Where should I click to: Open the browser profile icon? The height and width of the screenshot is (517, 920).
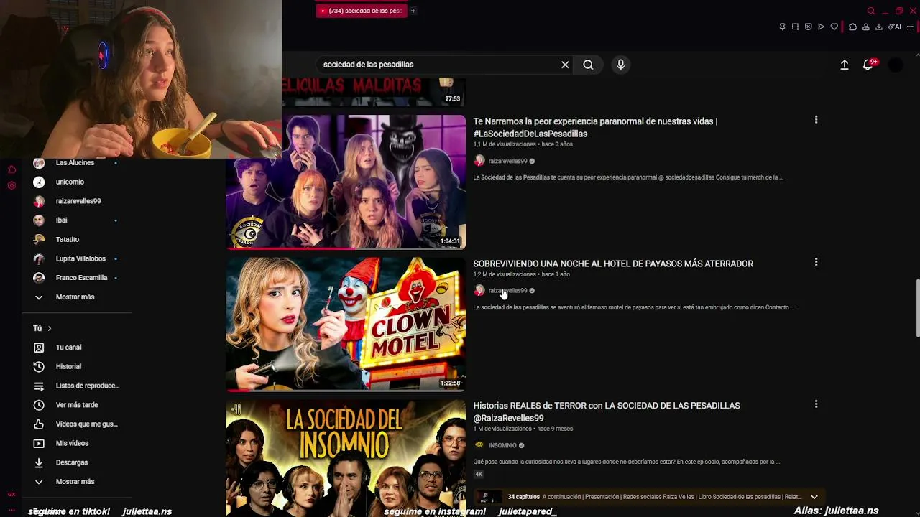pos(866,27)
